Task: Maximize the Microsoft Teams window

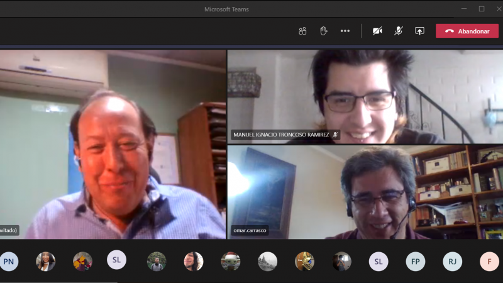Action: pyautogui.click(x=482, y=9)
